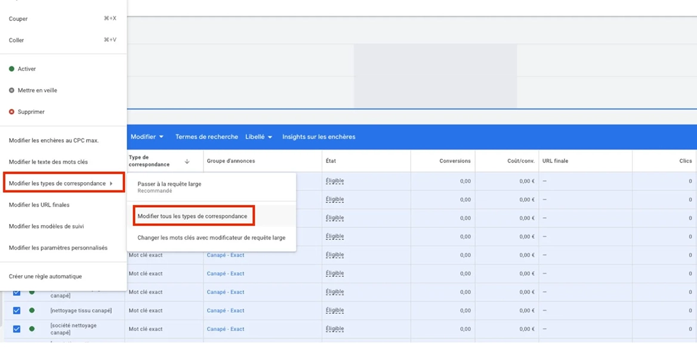Click the red Supprimer cross icon
Screen dimensions: 697x347
tap(11, 112)
